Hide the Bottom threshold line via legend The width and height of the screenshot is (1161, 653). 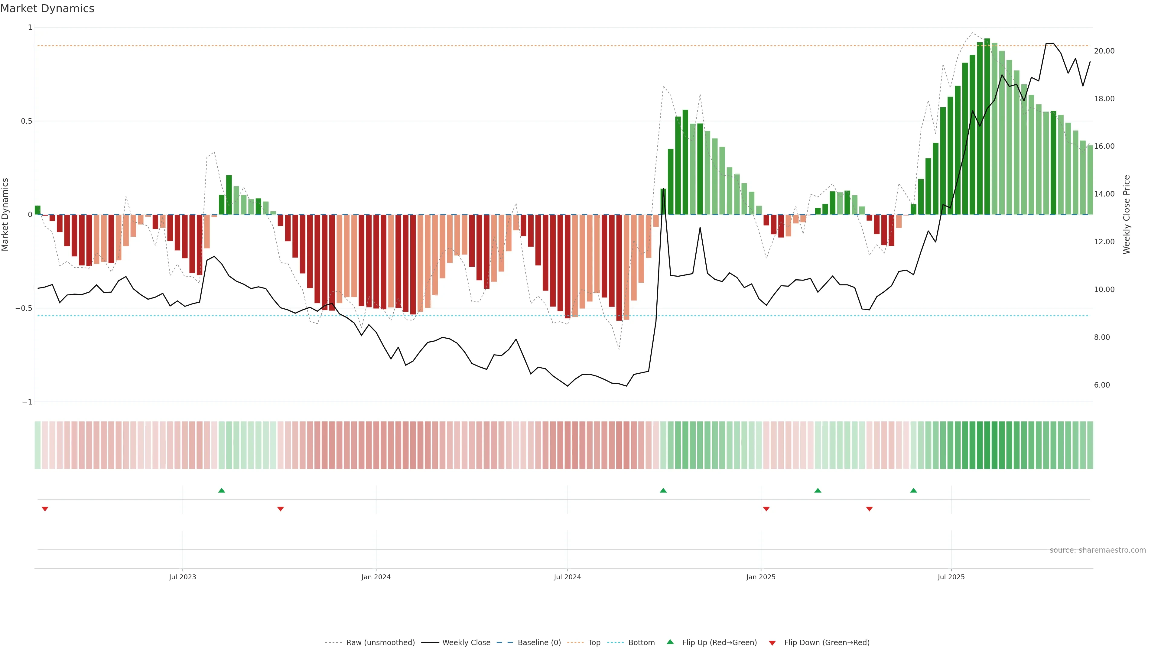pyautogui.click(x=641, y=643)
